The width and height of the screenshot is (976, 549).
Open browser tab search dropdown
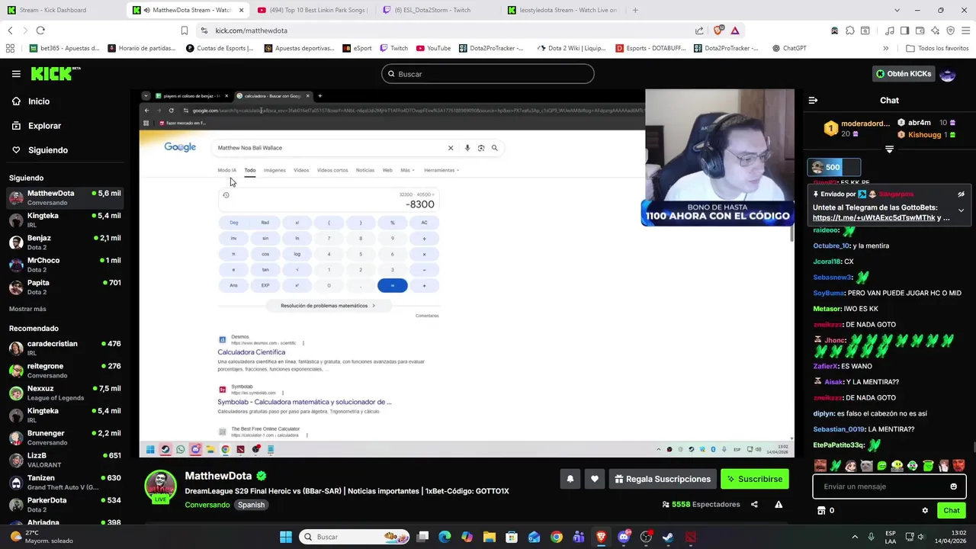(x=897, y=10)
